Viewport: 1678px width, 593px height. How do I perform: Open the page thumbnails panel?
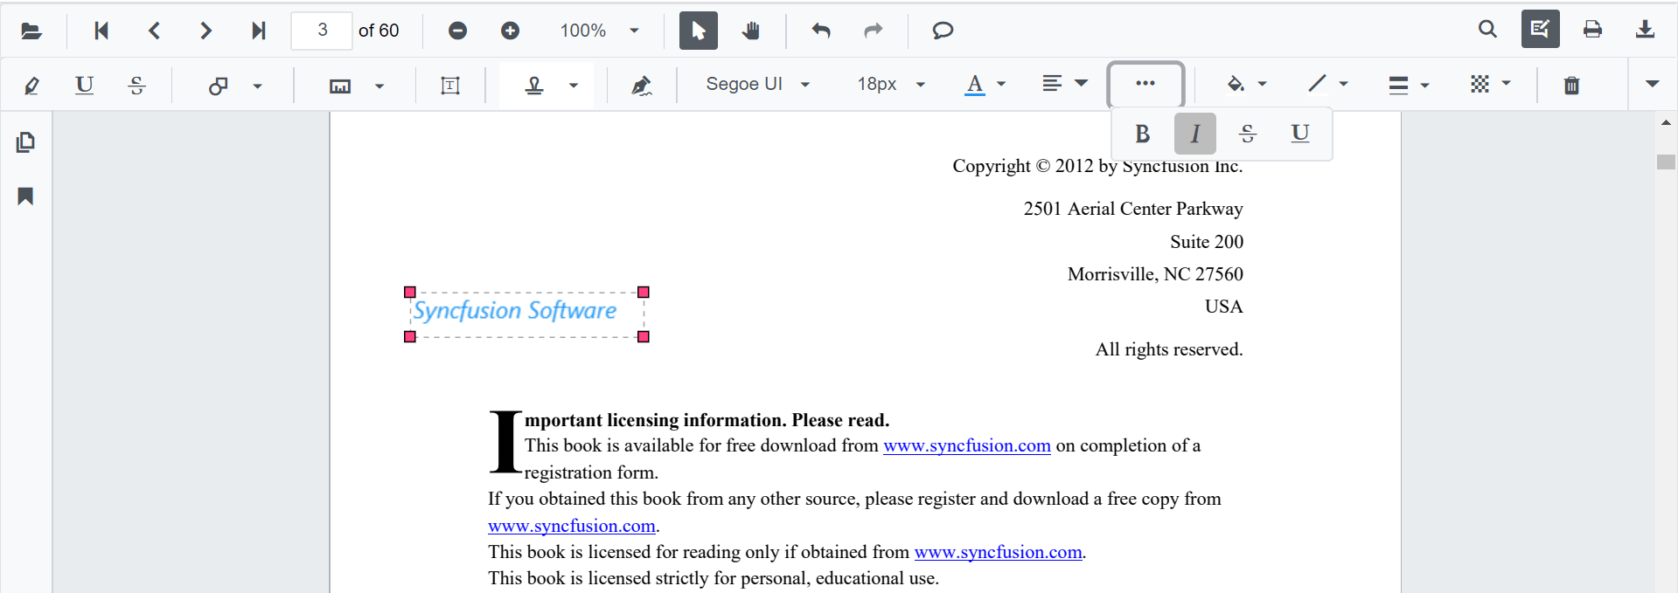[x=25, y=141]
